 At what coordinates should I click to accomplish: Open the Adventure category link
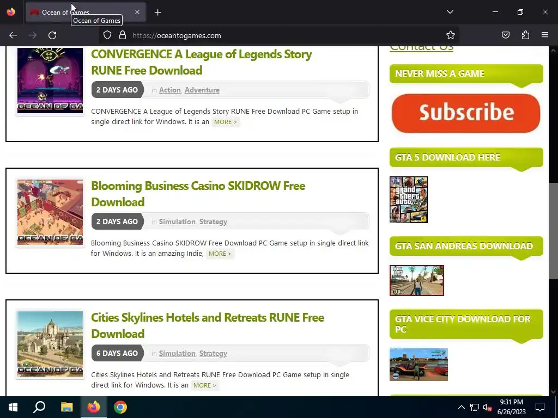202,90
